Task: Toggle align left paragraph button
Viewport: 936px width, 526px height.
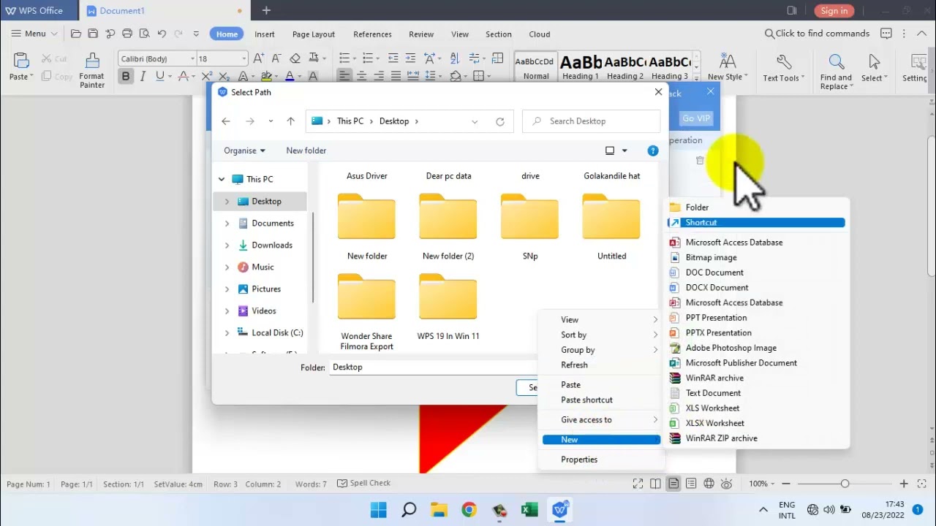Action: tap(344, 76)
